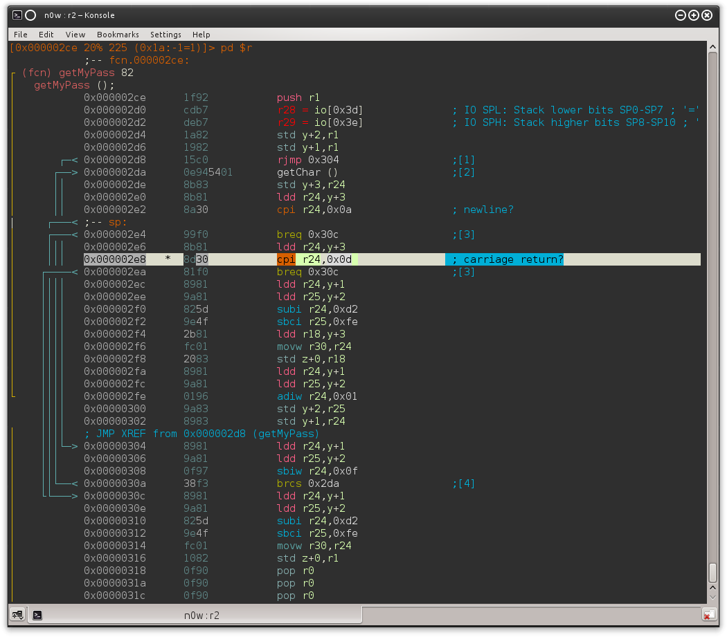The image size is (727, 637).
Task: Click the terminal icon on the n0w : r2 tab
Action: tap(38, 614)
